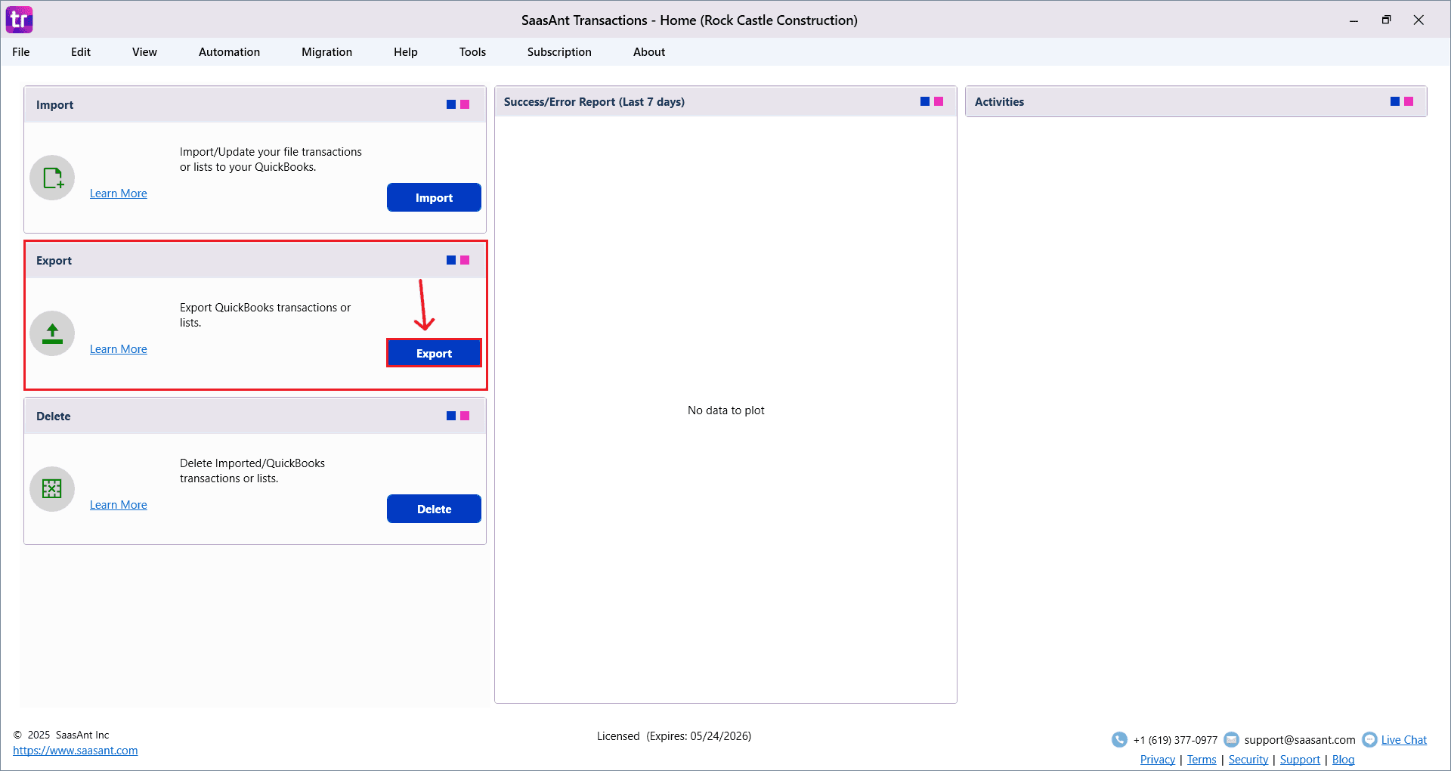Click the blue square in the Export panel header
This screenshot has width=1451, height=771.
coord(450,259)
